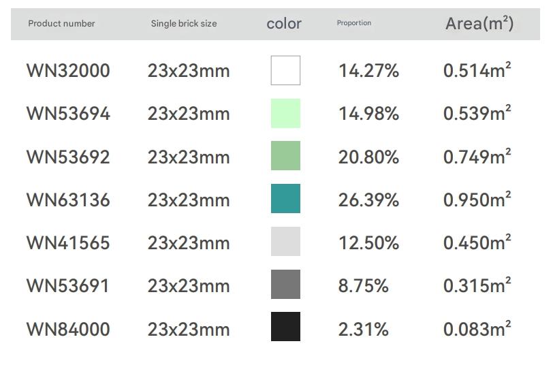This screenshot has width=553, height=365.
Task: Click the 23x23mm size in WN63136 row
Action: [x=189, y=200]
